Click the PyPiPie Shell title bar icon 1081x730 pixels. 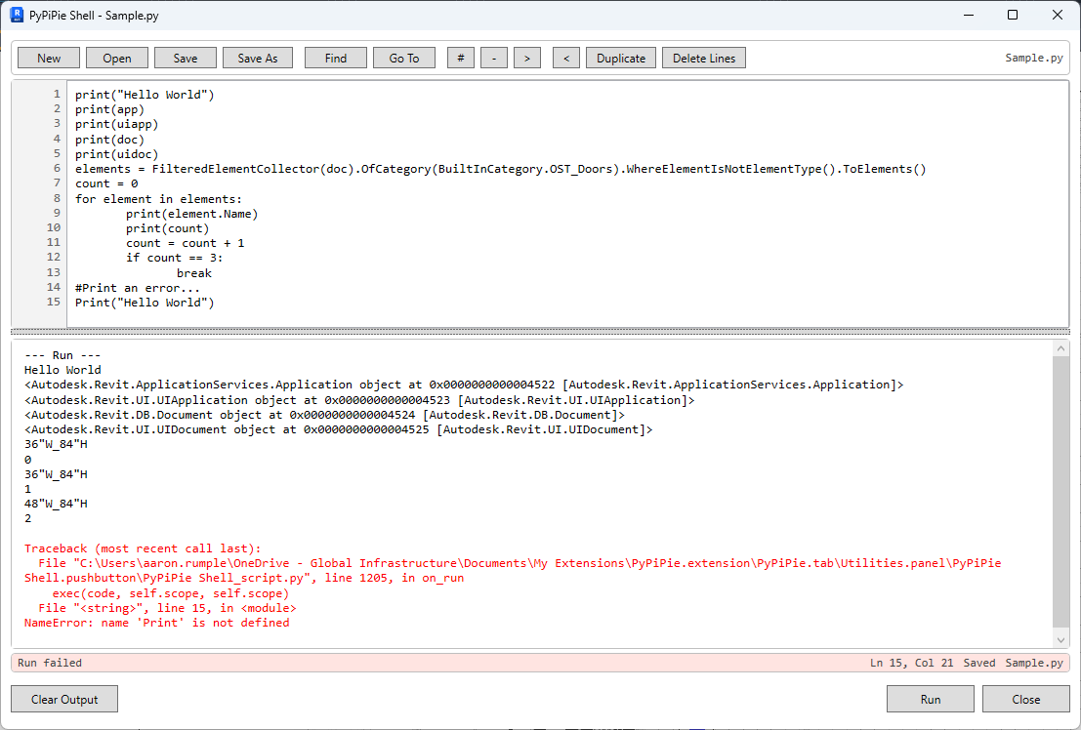click(x=17, y=15)
